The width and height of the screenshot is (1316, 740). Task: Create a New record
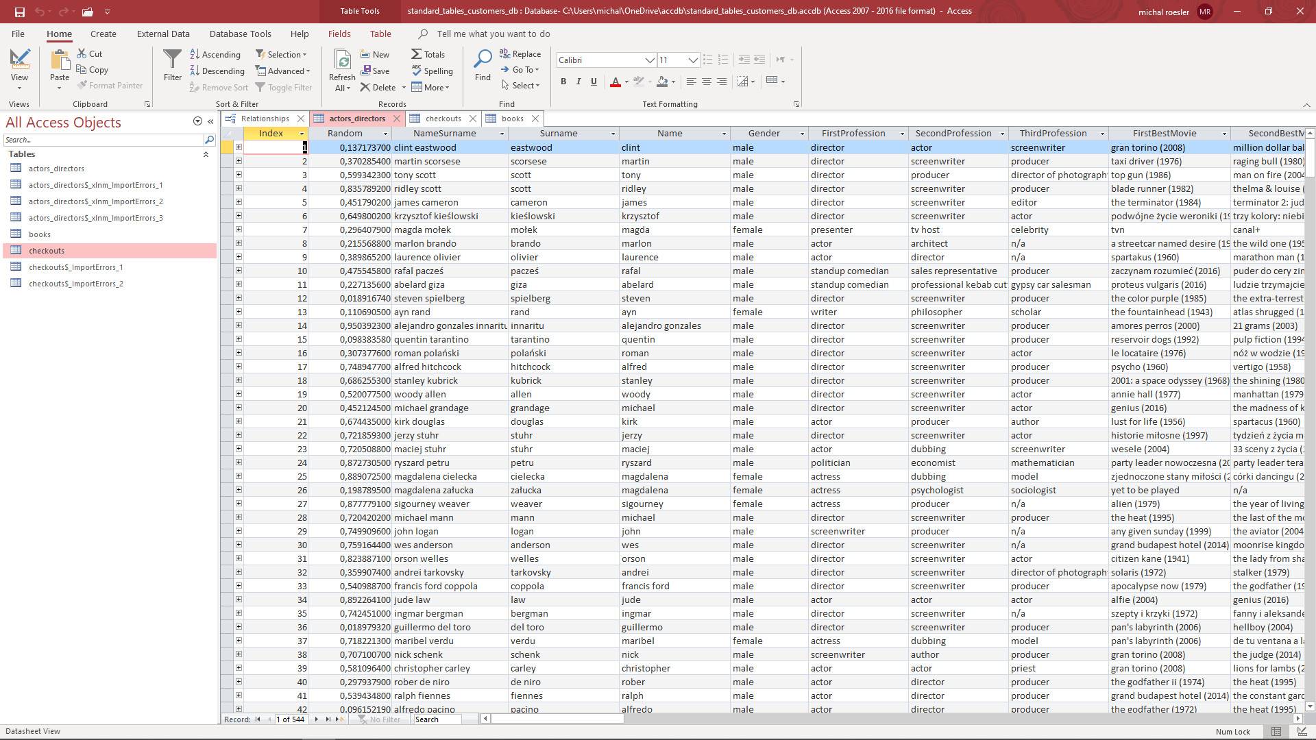(375, 54)
